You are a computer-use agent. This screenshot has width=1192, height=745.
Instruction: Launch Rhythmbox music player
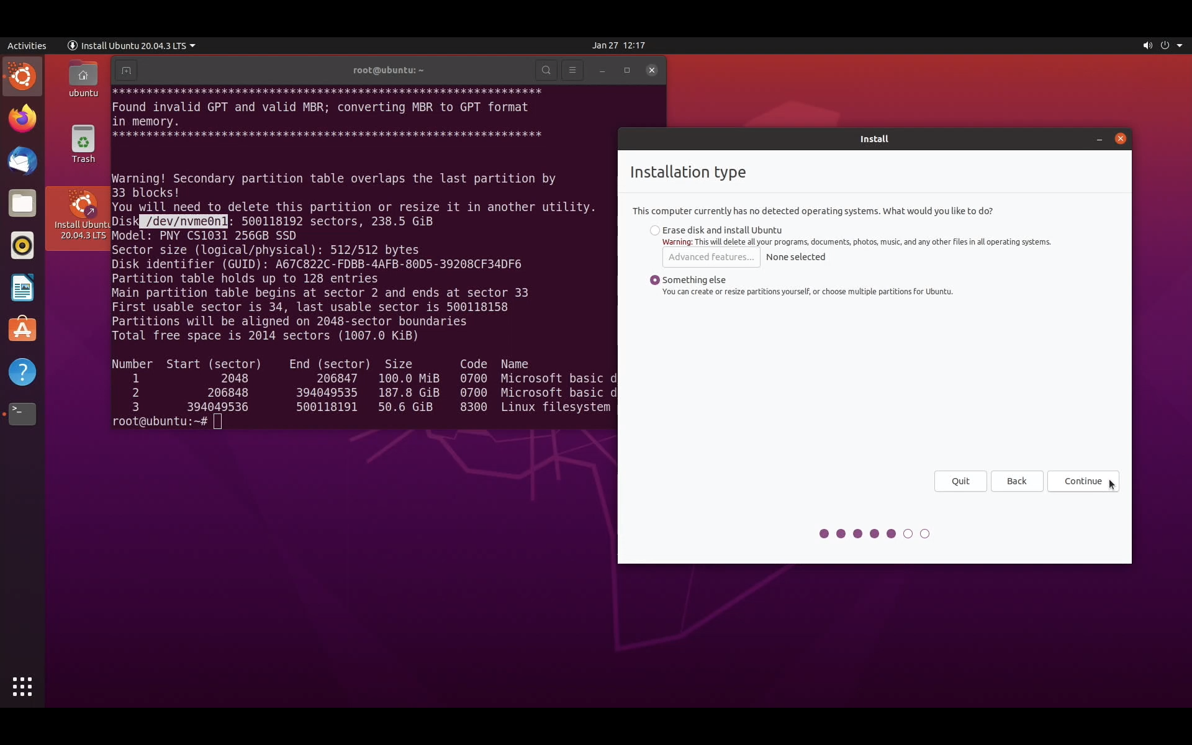point(22,245)
